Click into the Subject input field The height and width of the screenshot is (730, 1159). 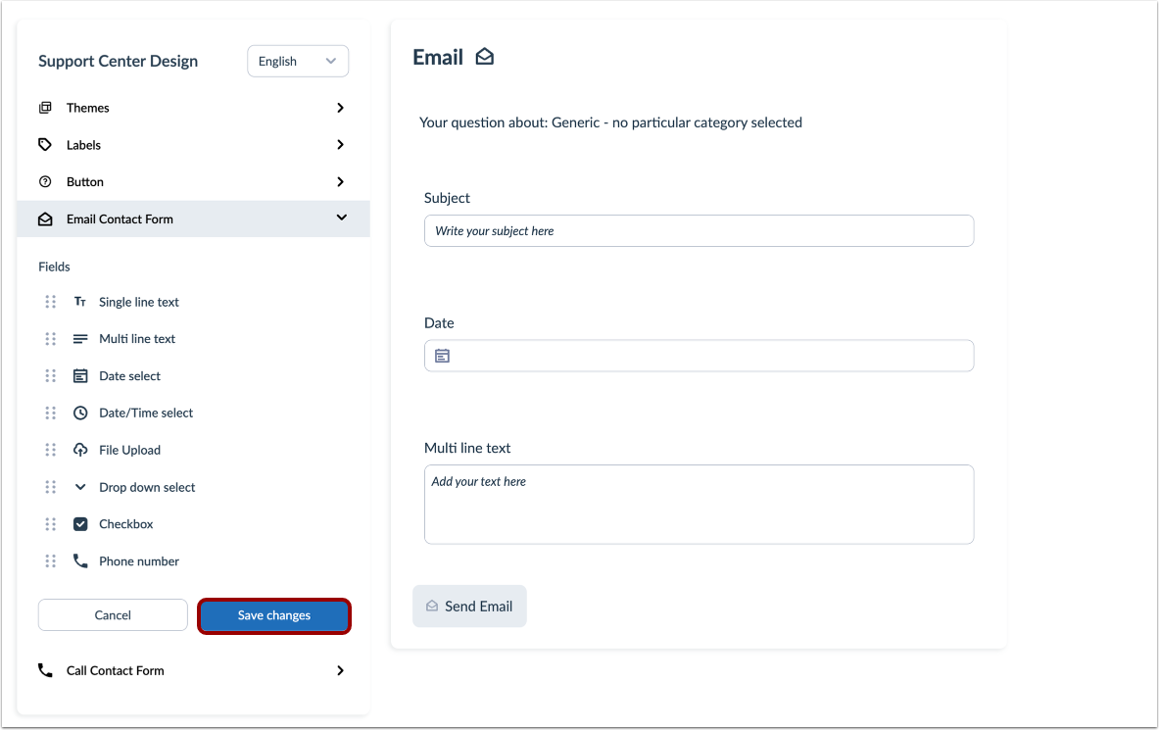(699, 231)
